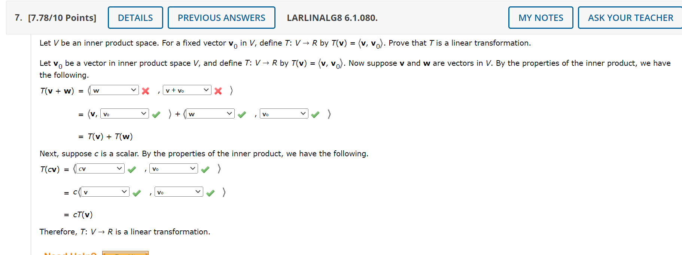Open the v₀ dropdown in the second line
The image size is (682, 255).
tap(124, 113)
